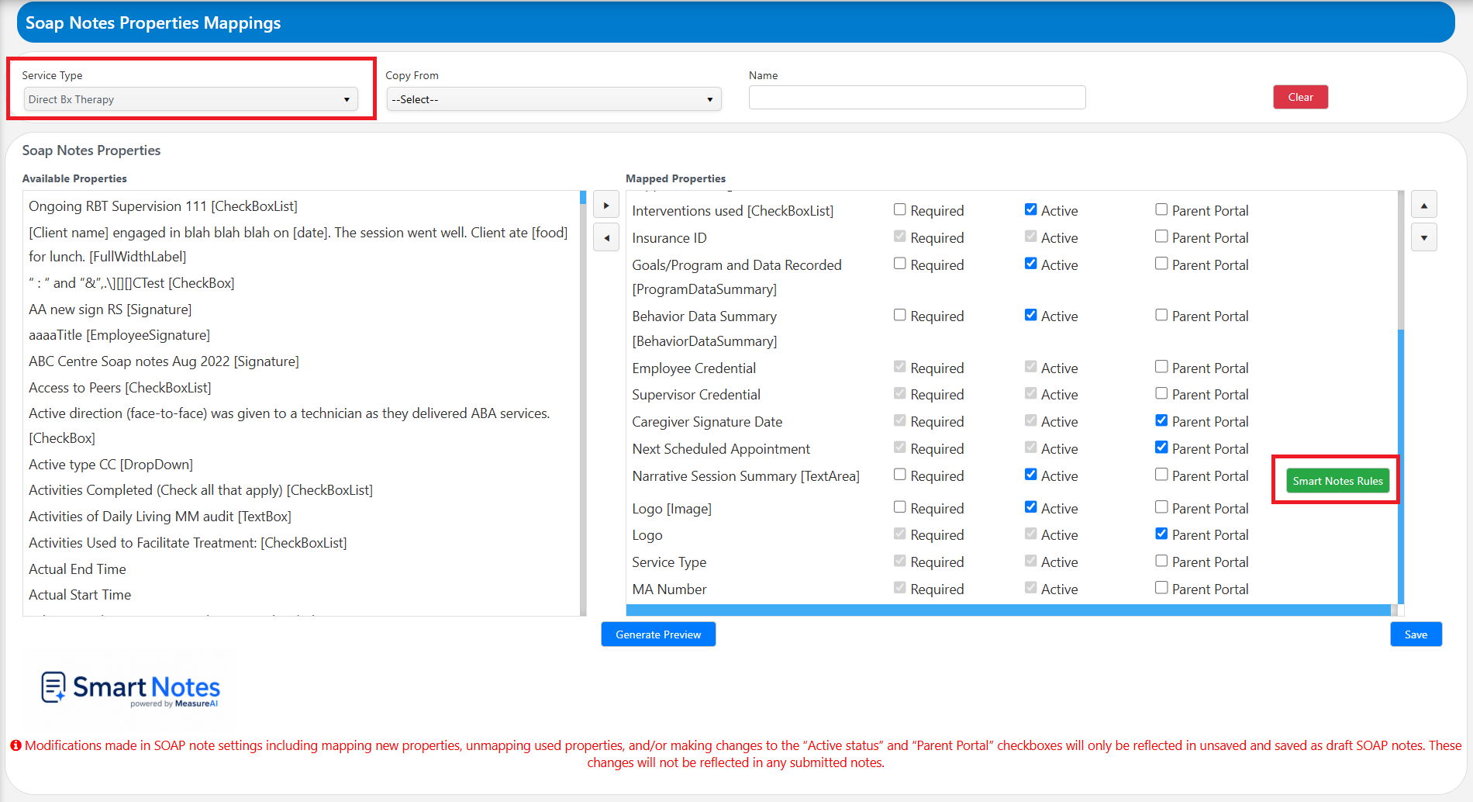Select Access to Peers in Available Properties

click(x=120, y=388)
